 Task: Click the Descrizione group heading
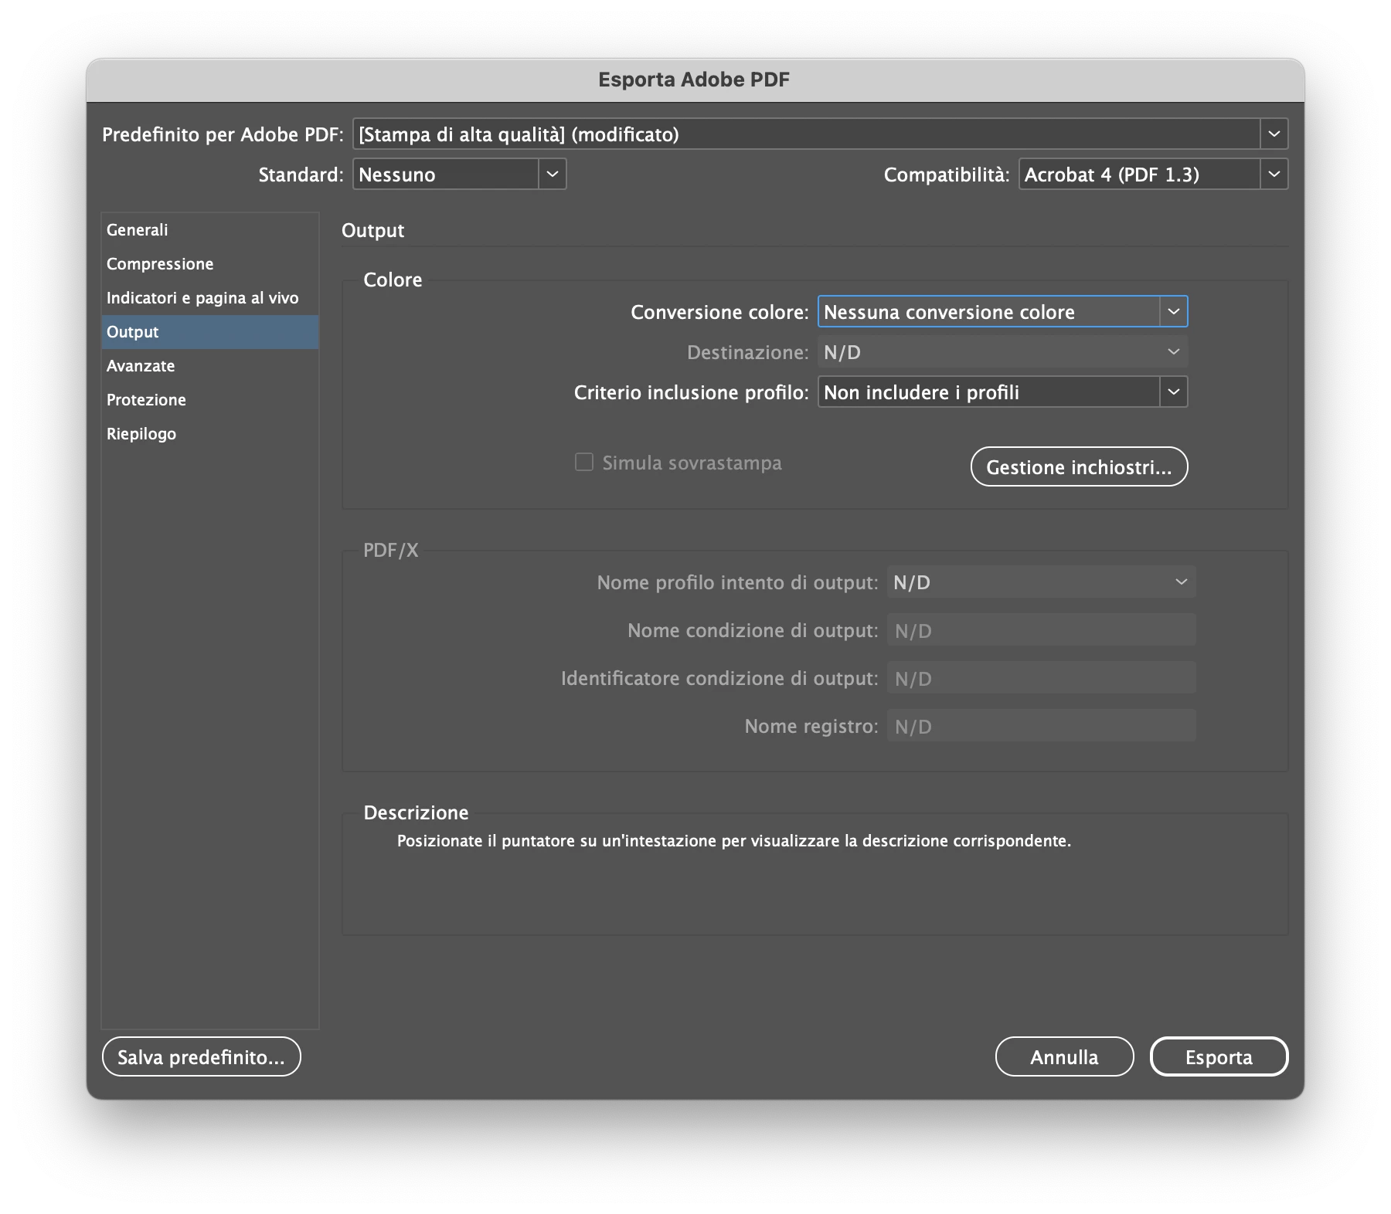click(416, 812)
